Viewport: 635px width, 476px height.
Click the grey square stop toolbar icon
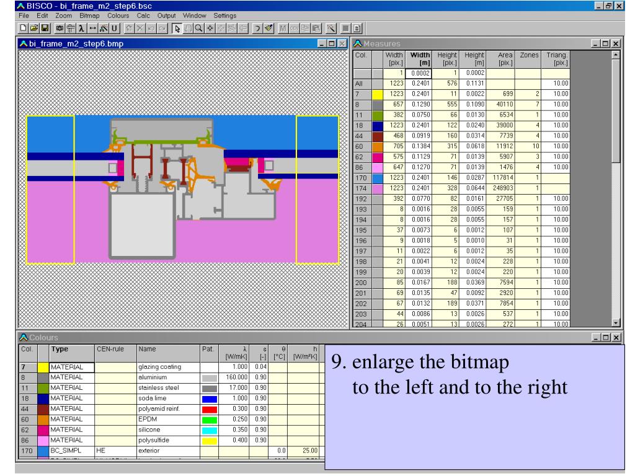tap(346, 29)
